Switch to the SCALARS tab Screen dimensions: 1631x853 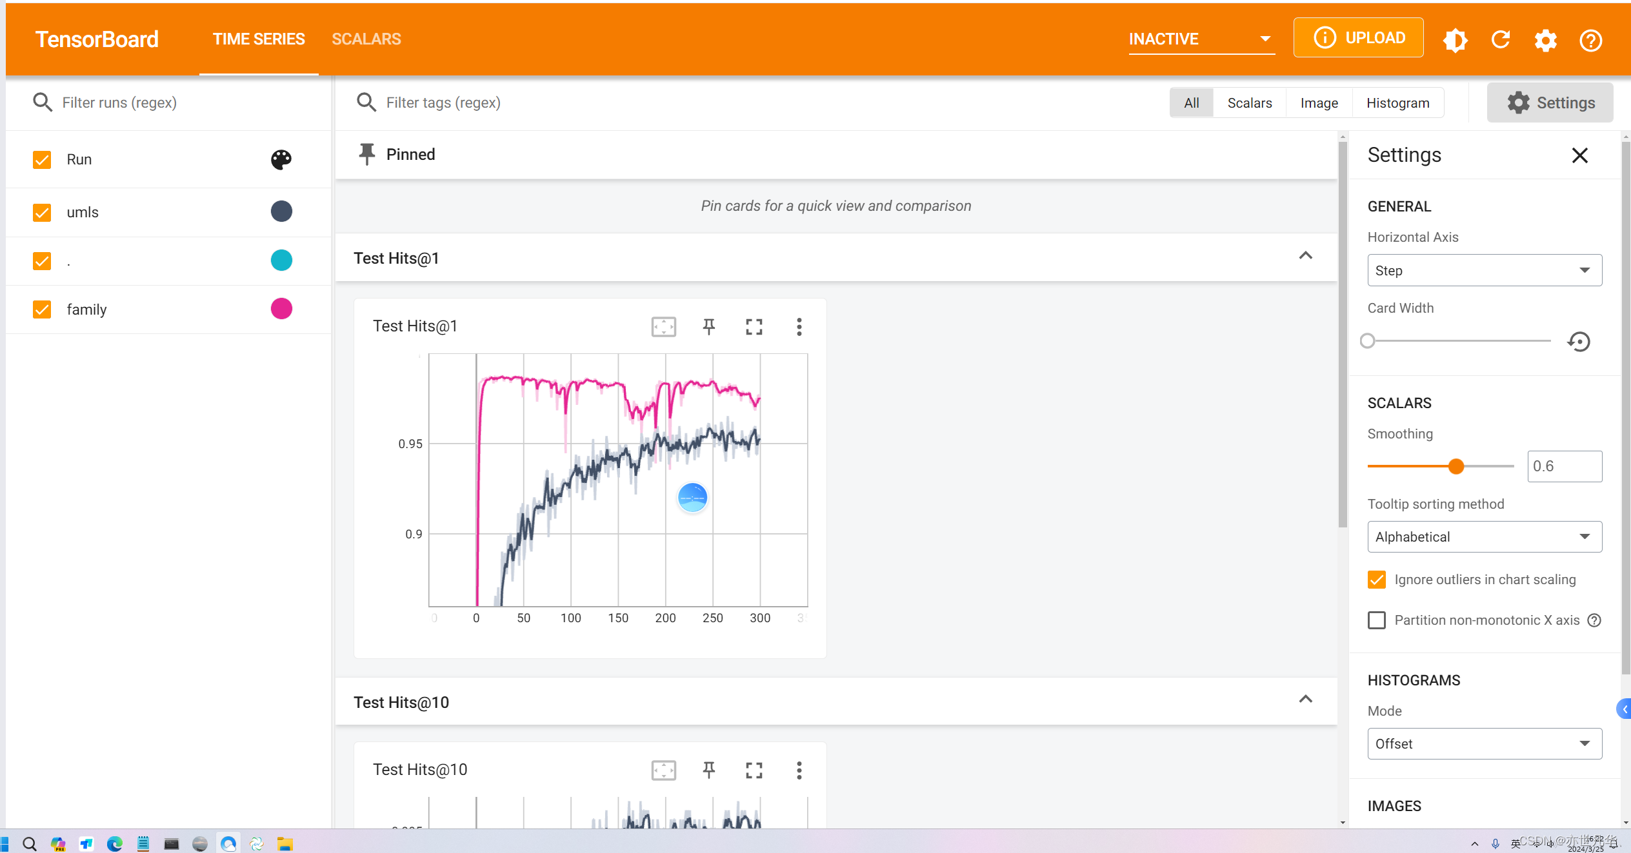[366, 39]
